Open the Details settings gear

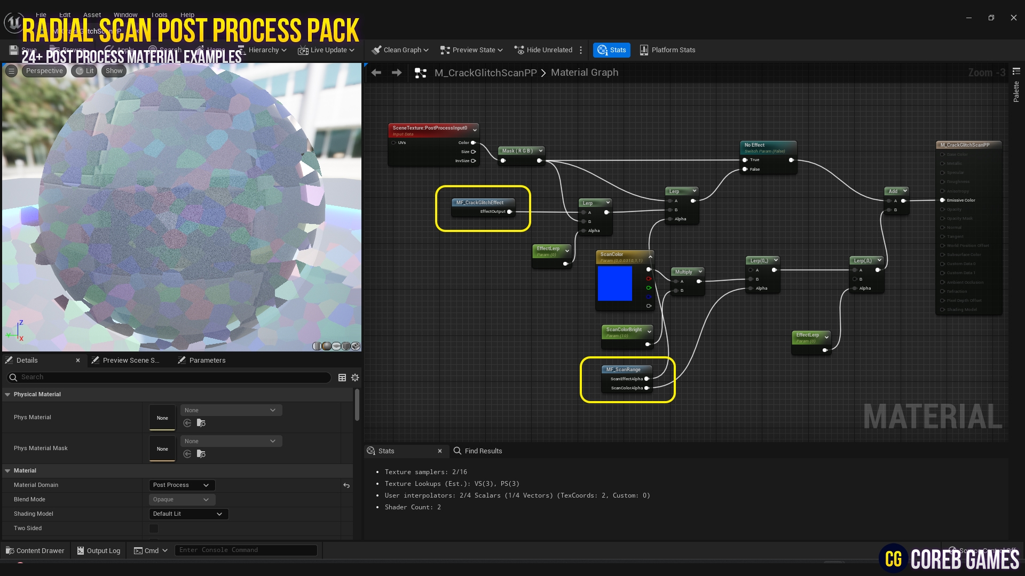pos(355,378)
